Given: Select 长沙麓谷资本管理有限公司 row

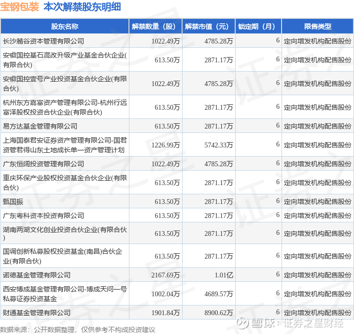Looking at the screenshot, I should click(x=177, y=41).
